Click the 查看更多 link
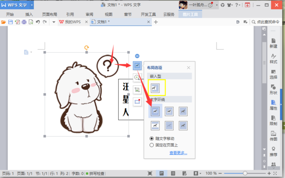The height and width of the screenshot is (178, 285). coord(178,153)
